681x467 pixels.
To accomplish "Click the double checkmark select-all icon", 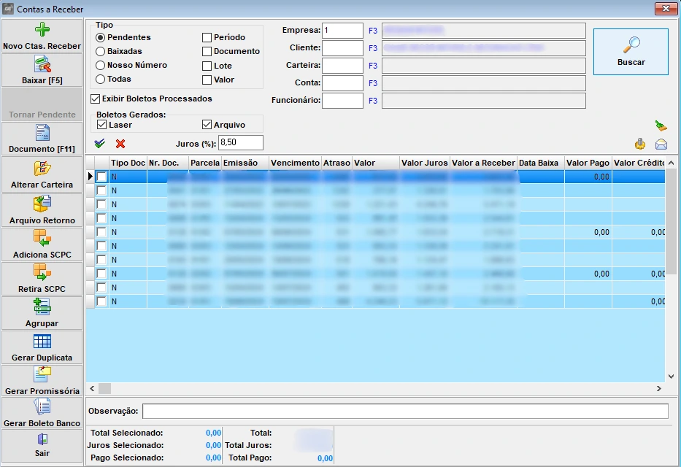I will 100,143.
